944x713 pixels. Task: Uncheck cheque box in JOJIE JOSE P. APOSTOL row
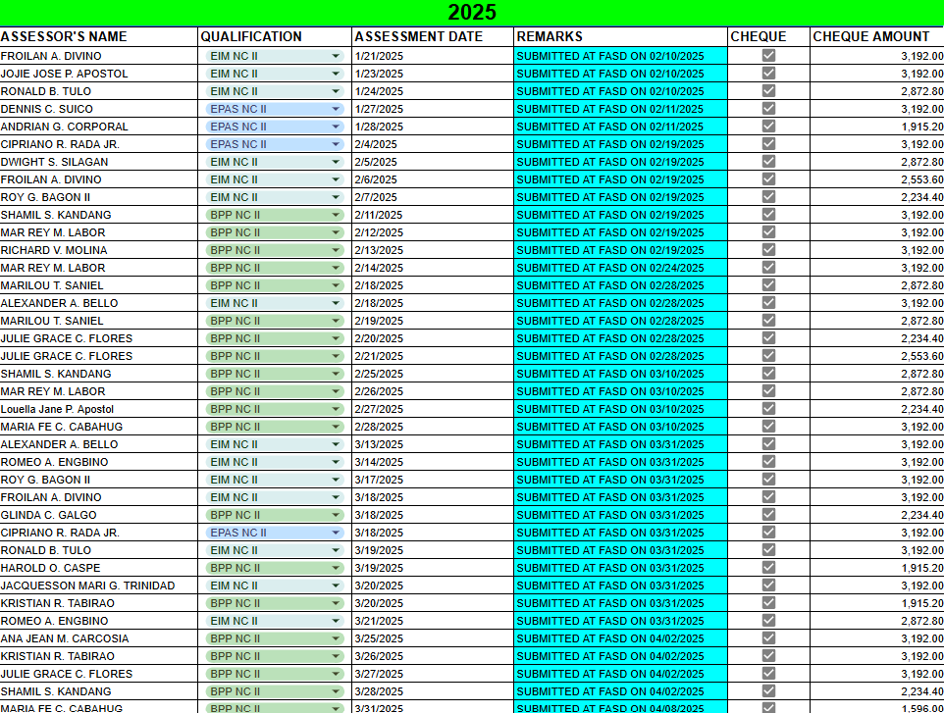coord(768,73)
